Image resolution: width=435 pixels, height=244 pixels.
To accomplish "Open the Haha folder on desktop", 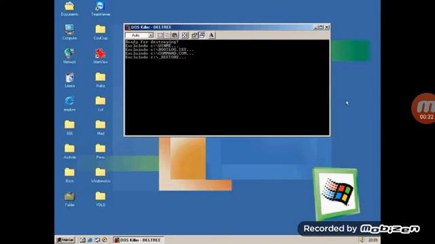I will coord(101,80).
